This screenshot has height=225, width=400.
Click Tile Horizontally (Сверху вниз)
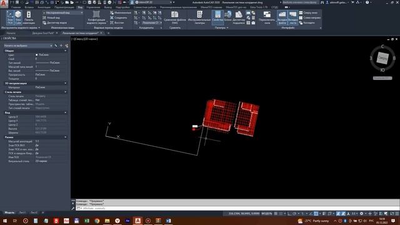click(308, 12)
